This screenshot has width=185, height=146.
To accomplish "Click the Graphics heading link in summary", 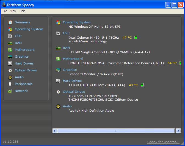I will [x=70, y=70].
